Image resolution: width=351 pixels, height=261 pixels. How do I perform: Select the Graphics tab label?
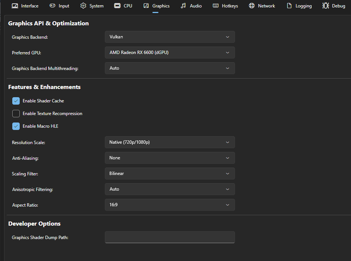point(161,6)
